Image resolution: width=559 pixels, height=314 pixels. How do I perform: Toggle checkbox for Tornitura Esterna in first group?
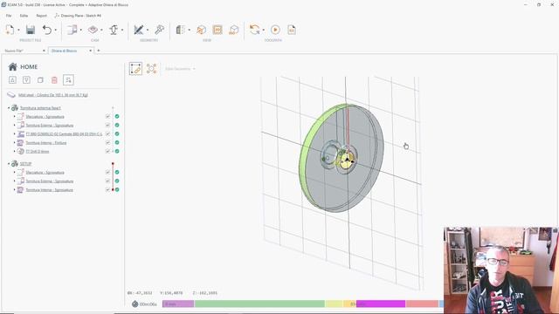107,126
